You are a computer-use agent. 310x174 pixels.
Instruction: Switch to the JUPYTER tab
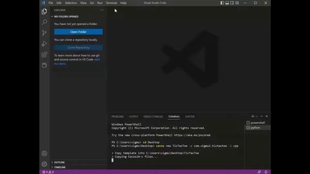click(190, 116)
